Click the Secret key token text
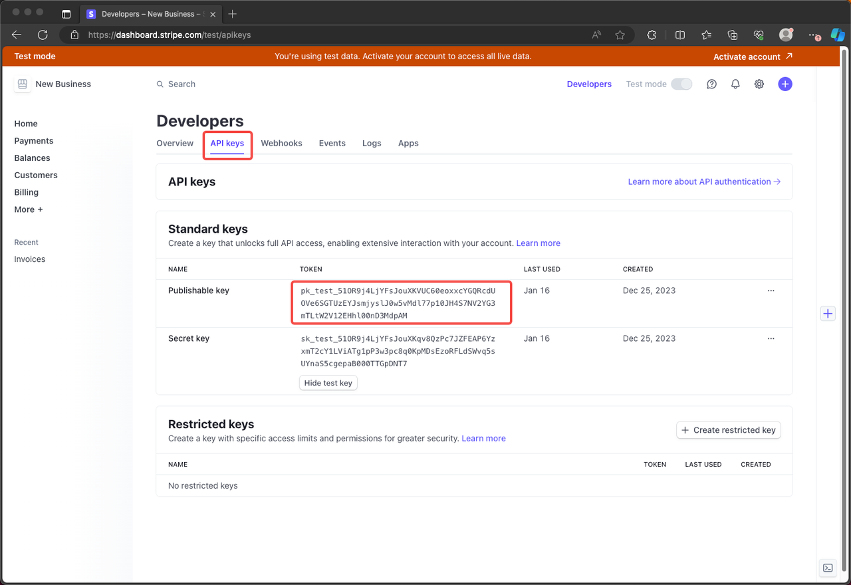The height and width of the screenshot is (585, 851). (398, 351)
